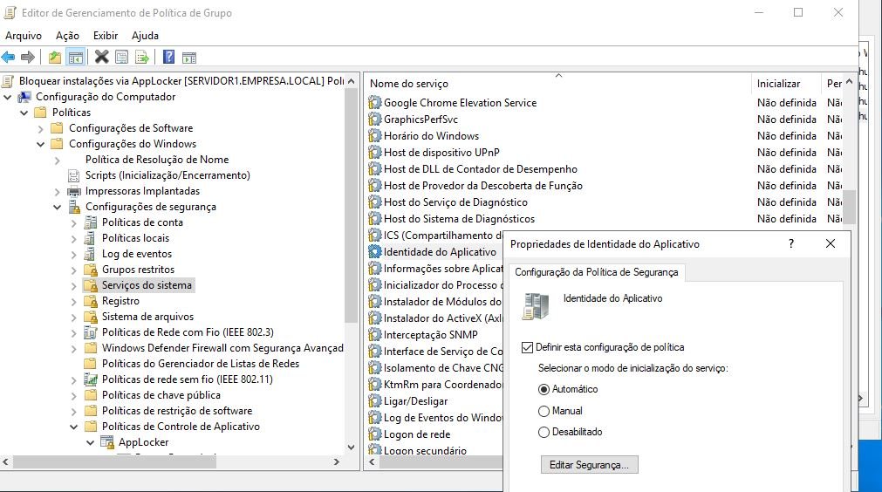Click the AppLocker node icon
The width and height of the screenshot is (882, 492).
[107, 442]
